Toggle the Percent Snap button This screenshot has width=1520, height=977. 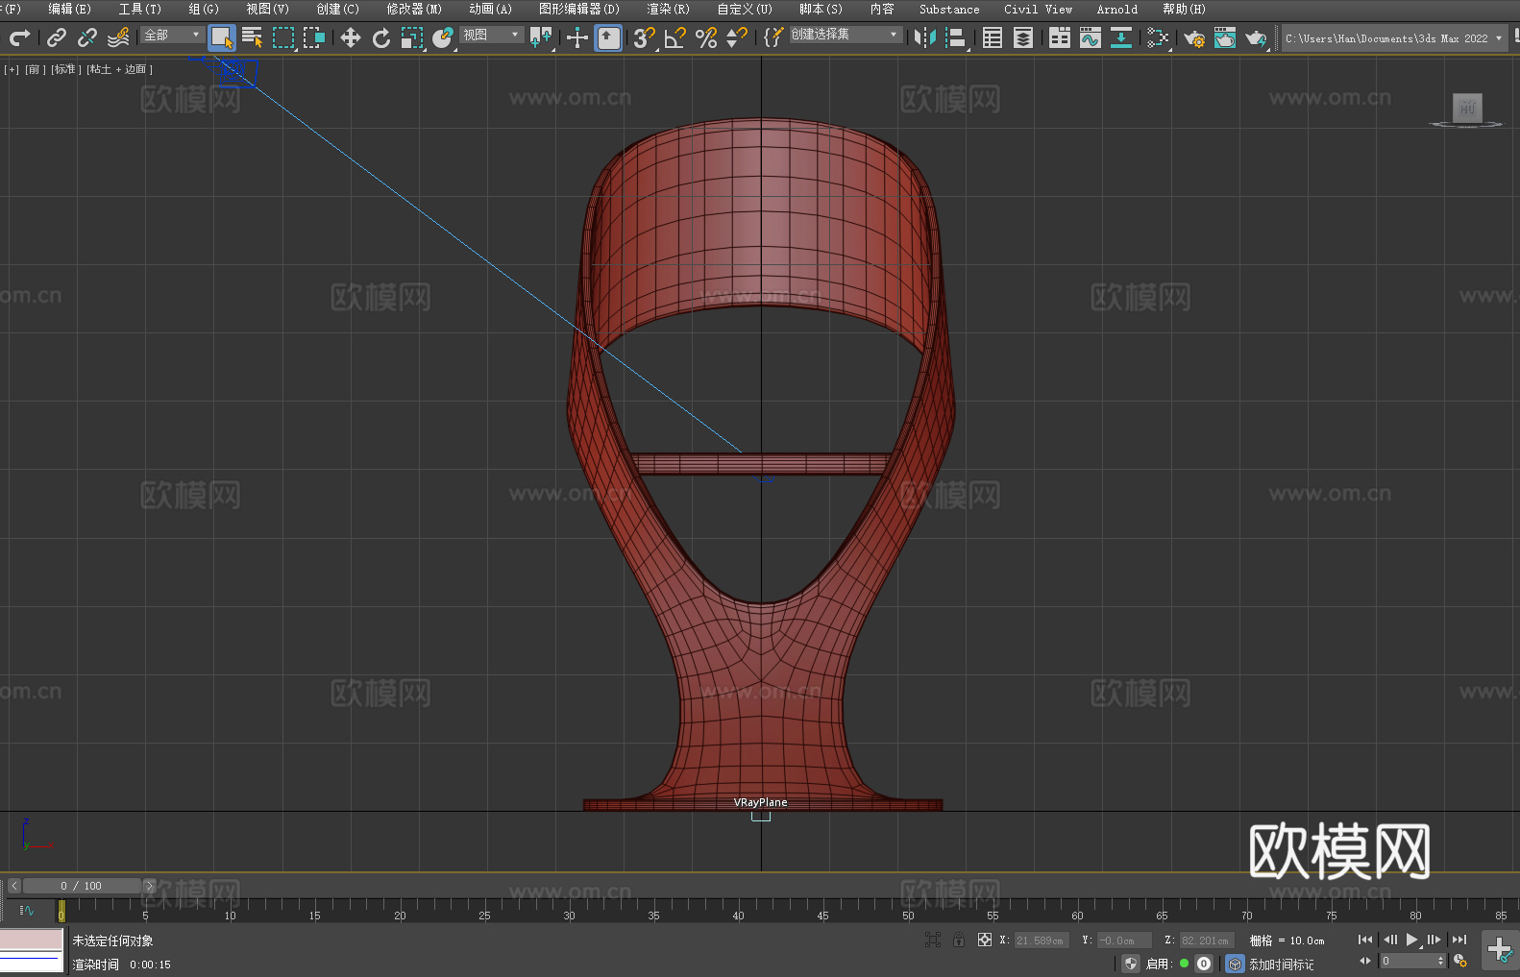click(x=706, y=37)
